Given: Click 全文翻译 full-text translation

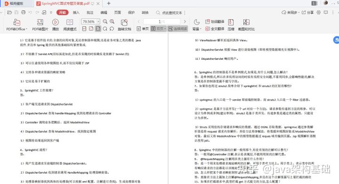Looking at the screenshot, I should (x=215, y=29).
